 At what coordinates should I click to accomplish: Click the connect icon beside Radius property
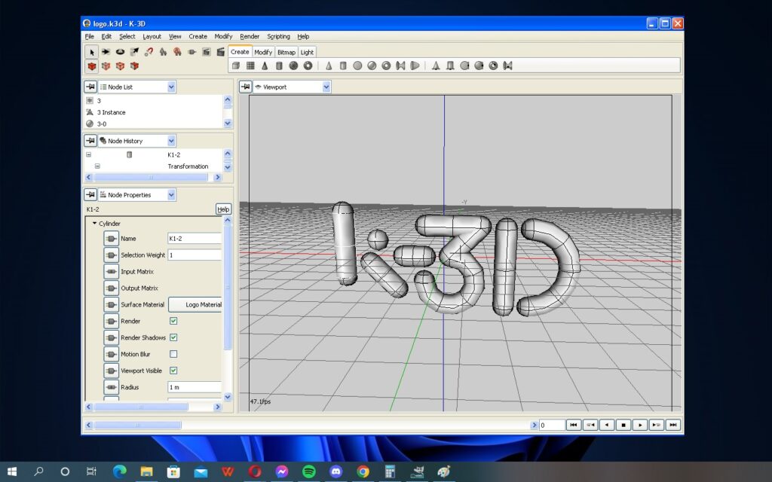click(x=112, y=387)
